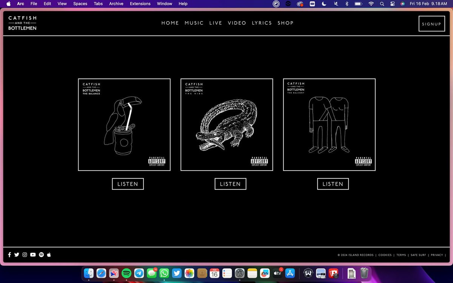Click the SIGNUP button
The image size is (453, 283).
coord(431,24)
